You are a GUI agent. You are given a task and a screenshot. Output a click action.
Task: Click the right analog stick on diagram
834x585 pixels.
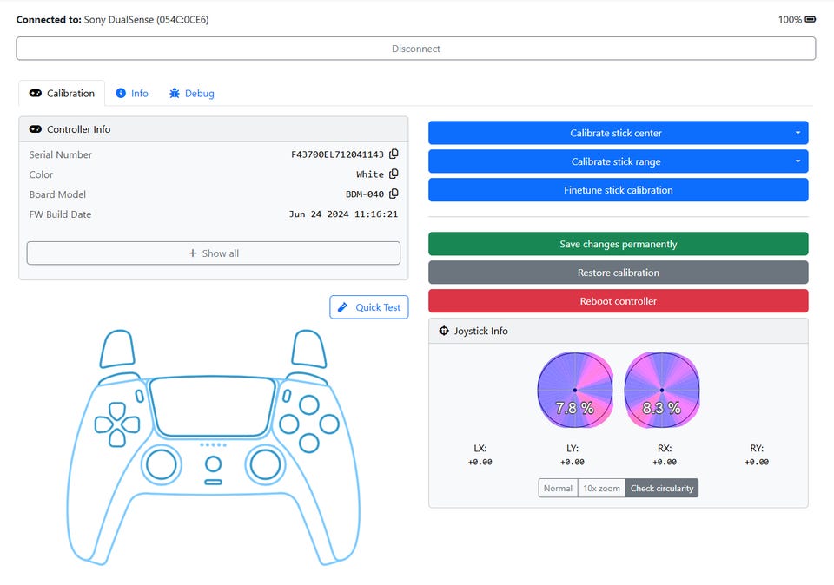(x=266, y=463)
